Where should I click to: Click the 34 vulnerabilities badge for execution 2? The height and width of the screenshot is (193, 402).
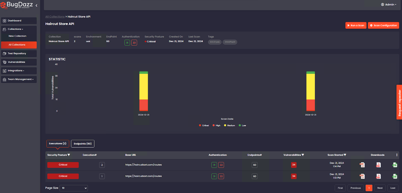pyautogui.click(x=294, y=165)
